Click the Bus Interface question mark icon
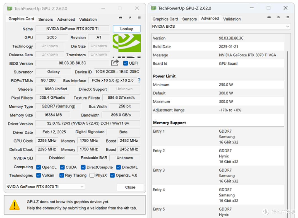 (x=139, y=80)
